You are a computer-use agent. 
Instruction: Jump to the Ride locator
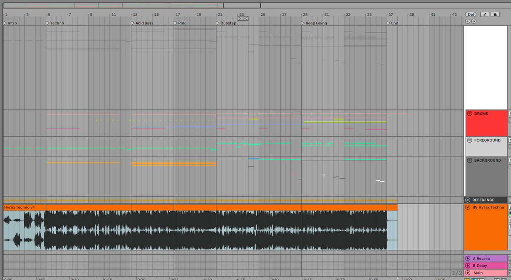[180, 23]
